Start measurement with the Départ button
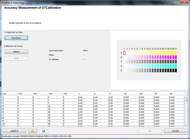The height and width of the screenshot is (139, 190). click(16, 52)
